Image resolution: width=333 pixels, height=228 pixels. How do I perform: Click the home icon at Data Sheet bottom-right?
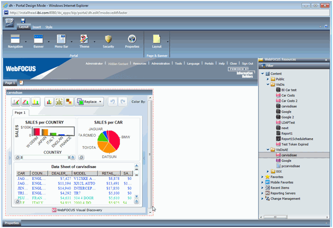[137, 201]
